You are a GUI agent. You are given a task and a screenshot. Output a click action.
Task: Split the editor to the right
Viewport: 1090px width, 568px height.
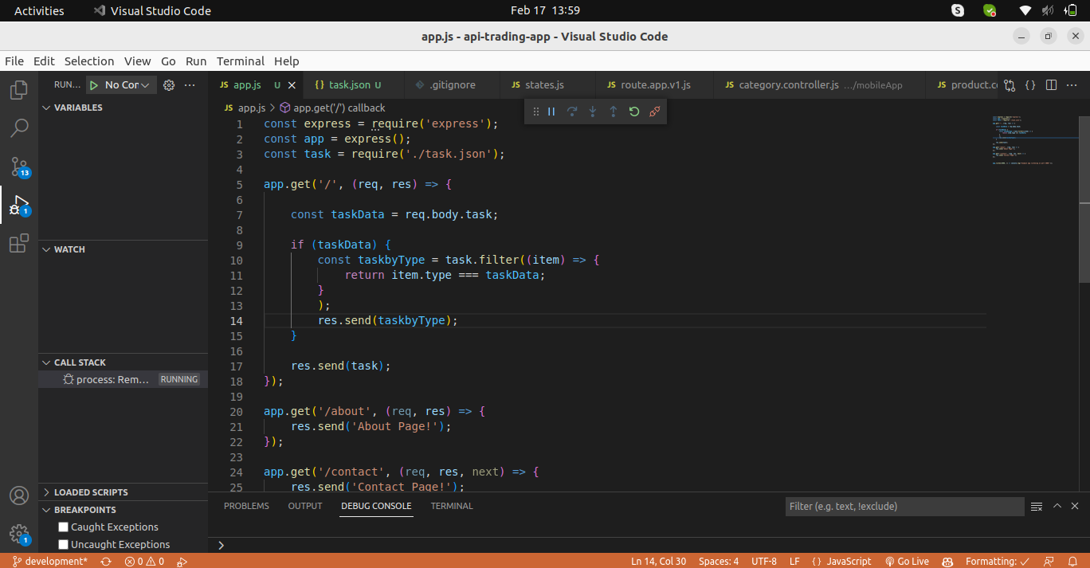pos(1051,85)
